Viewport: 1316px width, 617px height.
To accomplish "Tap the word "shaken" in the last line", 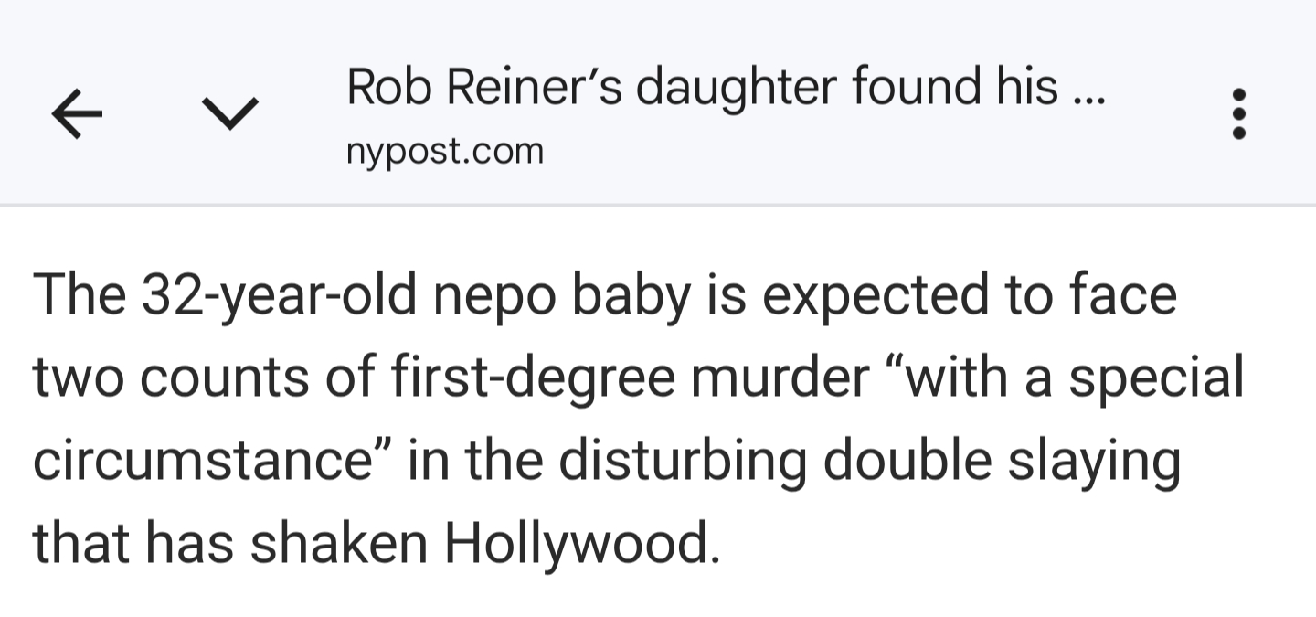I will pyautogui.click(x=340, y=543).
